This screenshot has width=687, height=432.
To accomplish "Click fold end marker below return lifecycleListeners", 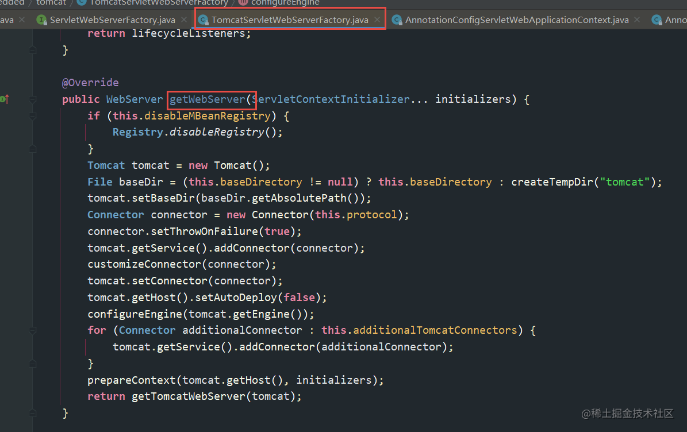I will (32, 50).
